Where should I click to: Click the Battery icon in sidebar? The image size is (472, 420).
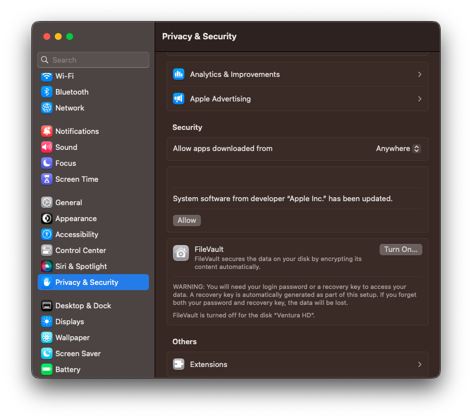47,369
